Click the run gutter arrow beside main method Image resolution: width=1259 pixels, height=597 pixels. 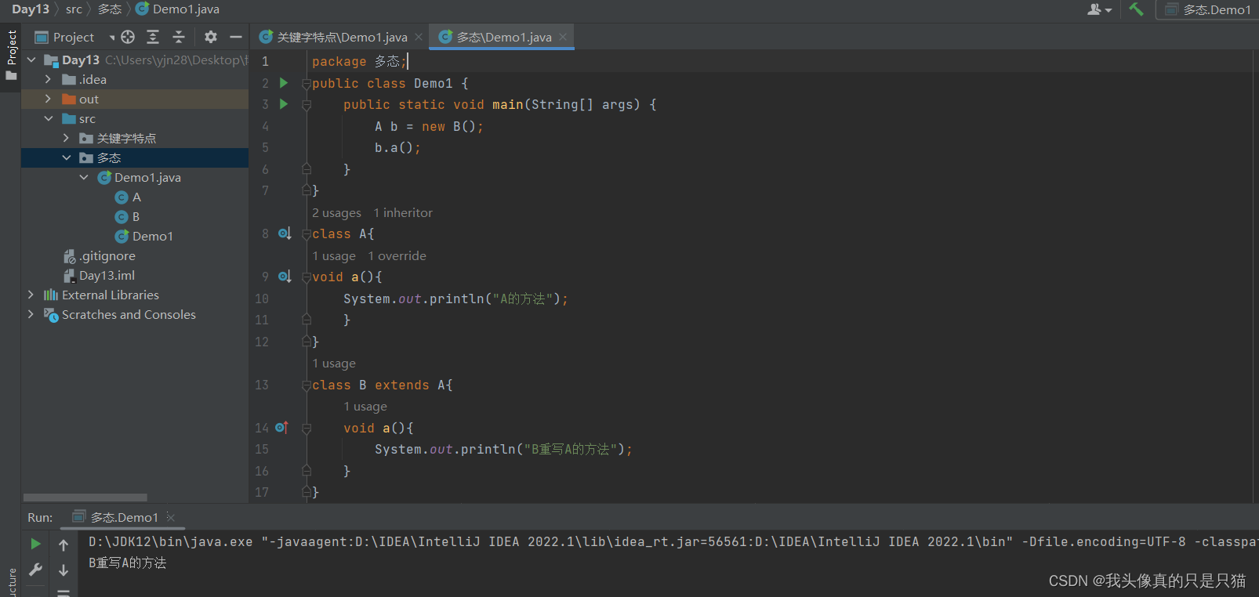coord(284,104)
